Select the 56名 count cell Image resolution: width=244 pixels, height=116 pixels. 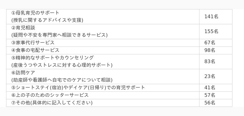click(216, 103)
